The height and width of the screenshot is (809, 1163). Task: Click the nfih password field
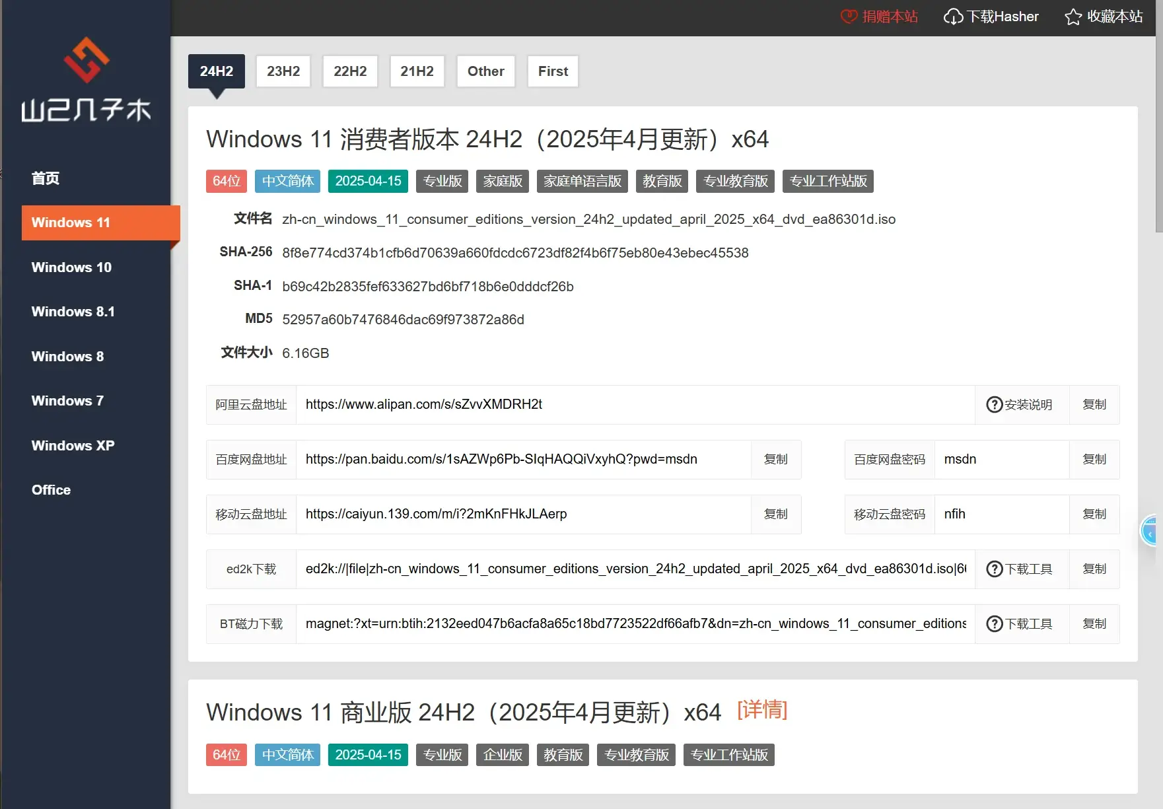point(1002,514)
